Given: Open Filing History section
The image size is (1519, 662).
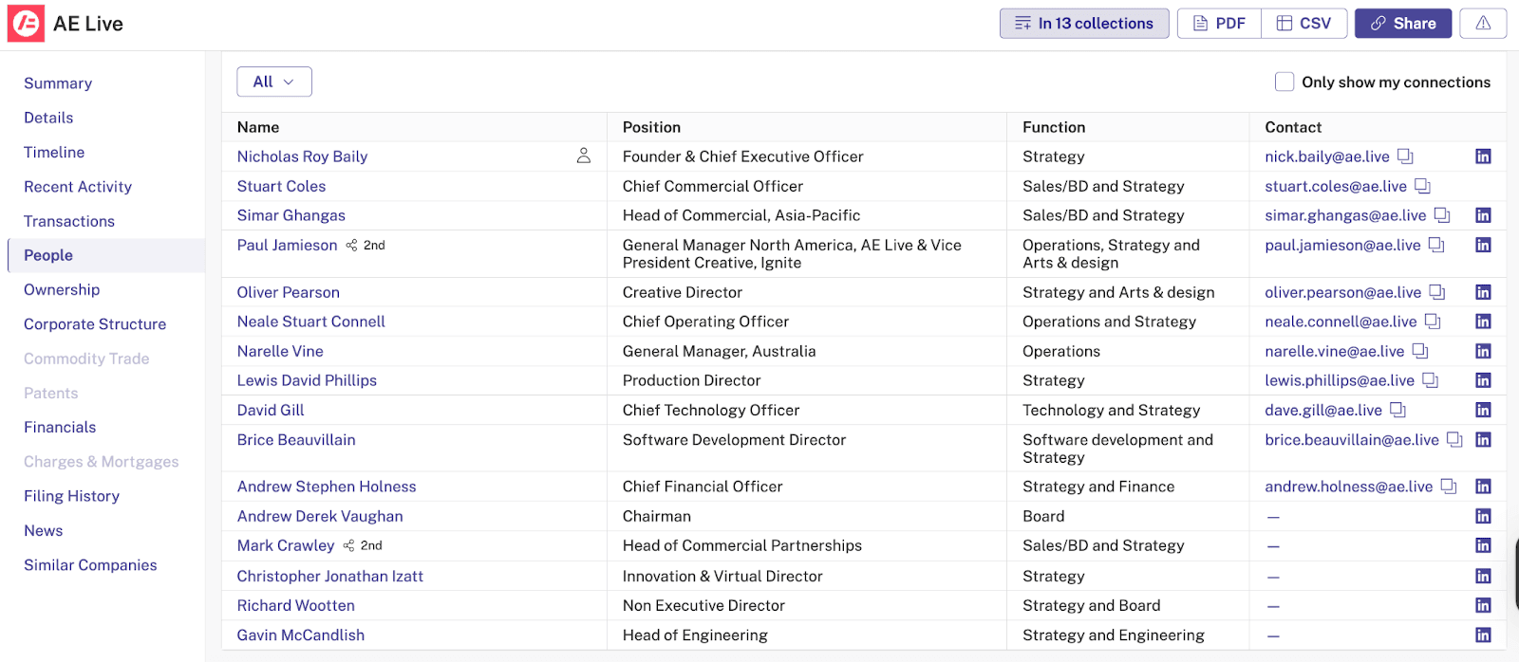Looking at the screenshot, I should click(72, 496).
